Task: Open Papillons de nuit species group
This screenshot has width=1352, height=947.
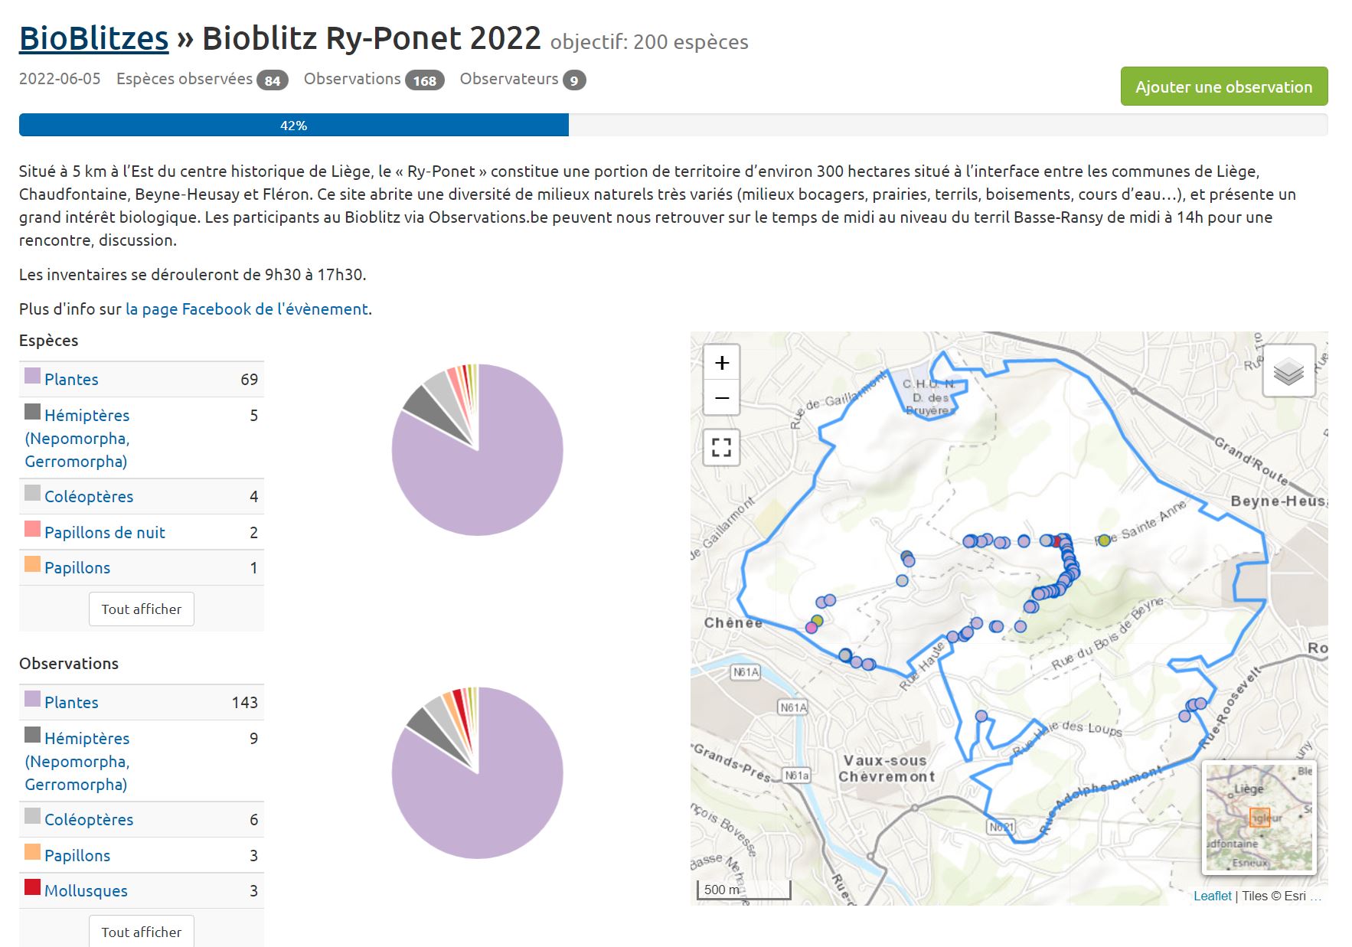Action: [x=104, y=533]
